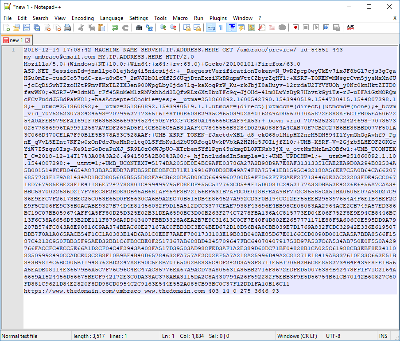This screenshot has height=341, width=400.
Task: Toggle ABC spell check icon
Action: [x=350, y=27]
